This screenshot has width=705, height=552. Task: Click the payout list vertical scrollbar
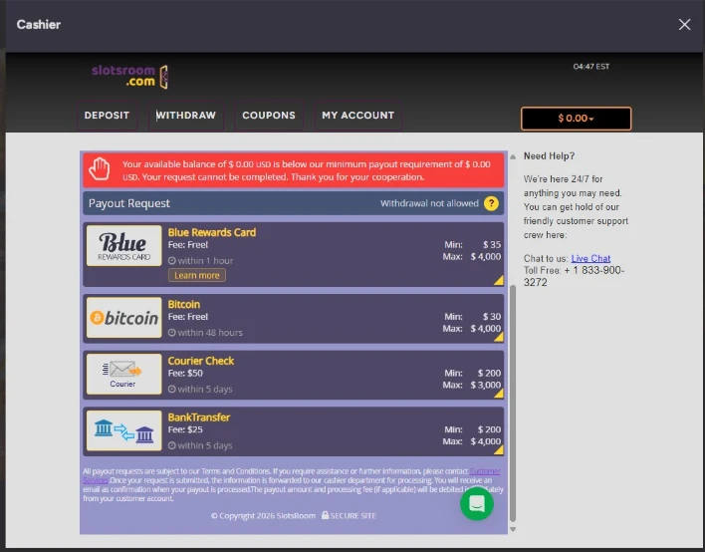(513, 399)
